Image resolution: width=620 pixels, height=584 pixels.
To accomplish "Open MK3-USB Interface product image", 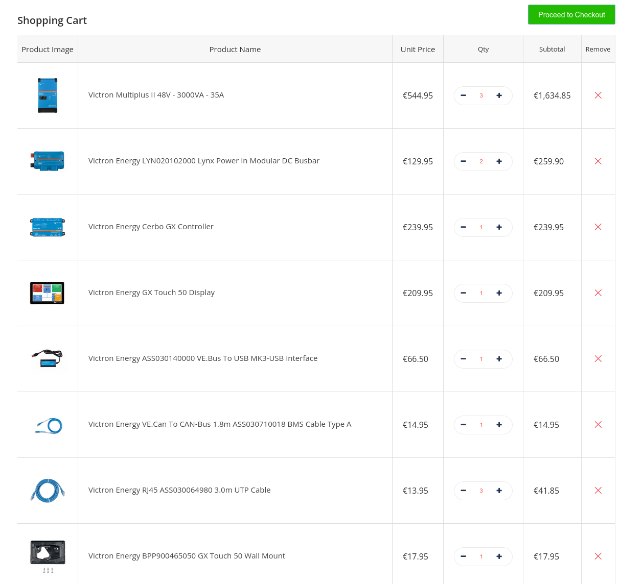I will tap(48, 359).
